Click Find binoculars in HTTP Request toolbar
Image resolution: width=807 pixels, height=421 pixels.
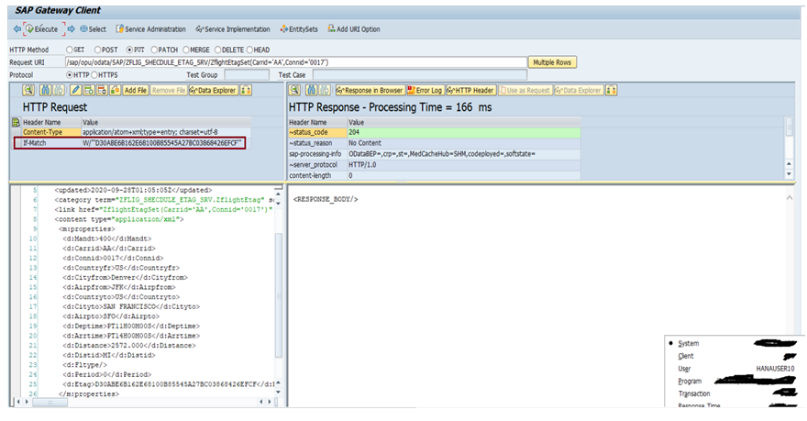tap(45, 90)
